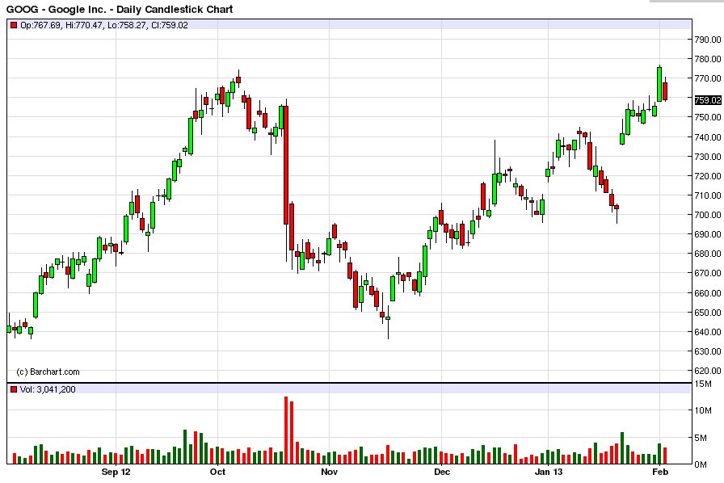Click the '5M' volume axis label
The image size is (724, 483).
pyautogui.click(x=701, y=438)
